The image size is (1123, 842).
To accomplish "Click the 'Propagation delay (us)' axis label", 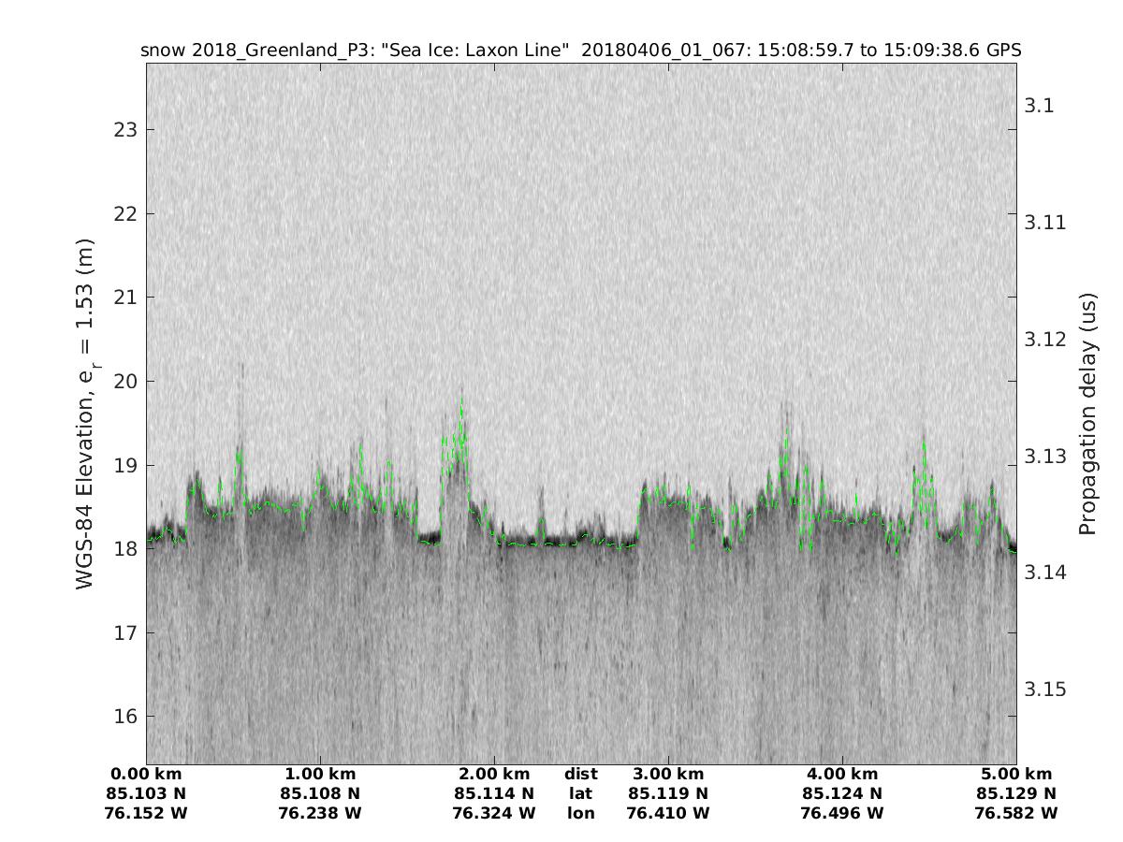I will click(1087, 414).
